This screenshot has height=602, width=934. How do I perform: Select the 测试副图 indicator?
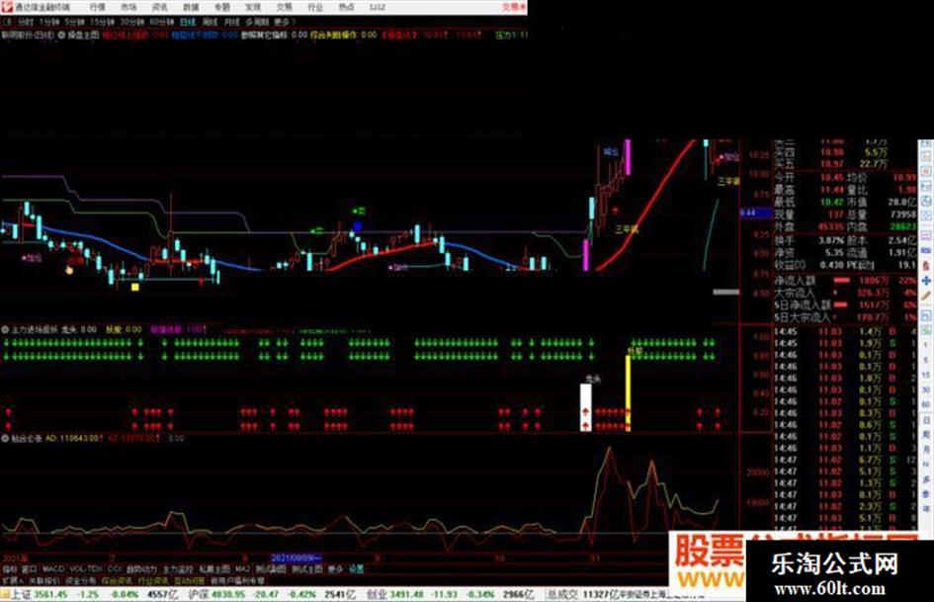[271, 569]
